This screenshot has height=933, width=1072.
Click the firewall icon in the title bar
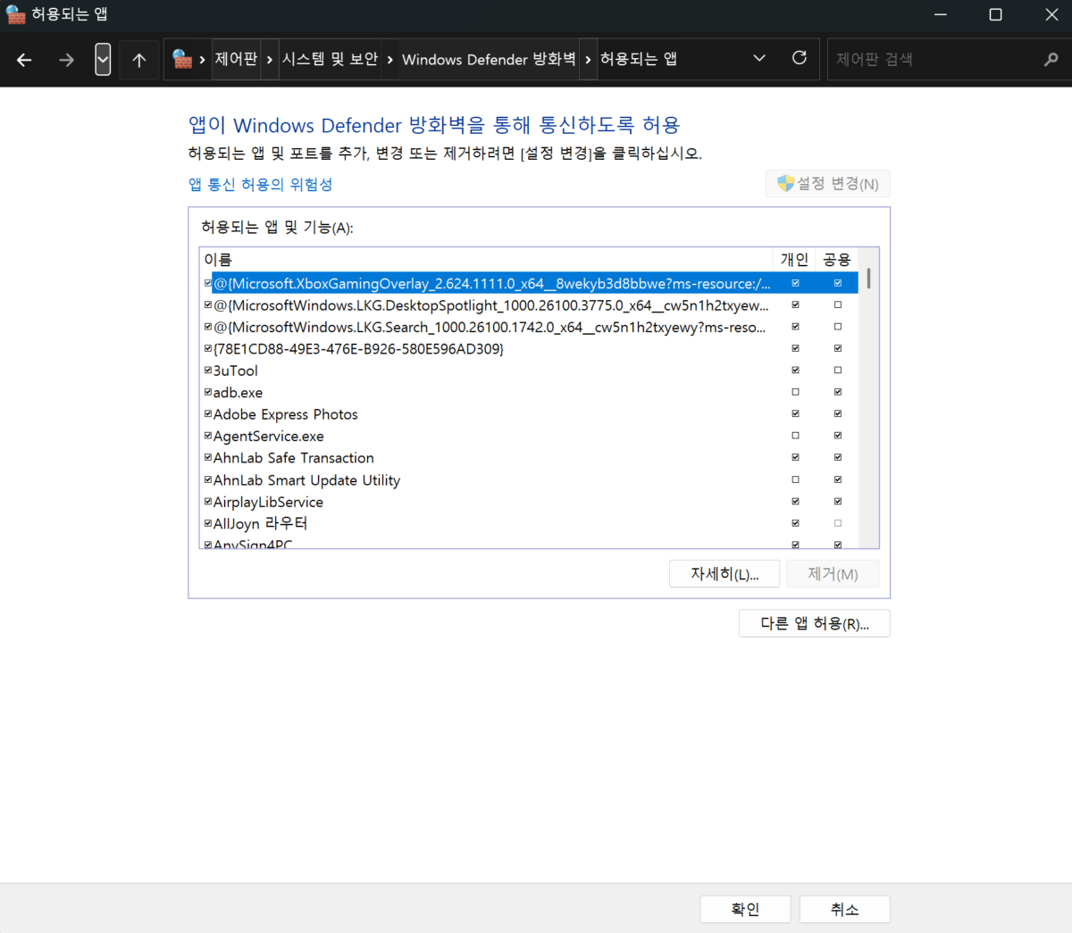coord(15,14)
